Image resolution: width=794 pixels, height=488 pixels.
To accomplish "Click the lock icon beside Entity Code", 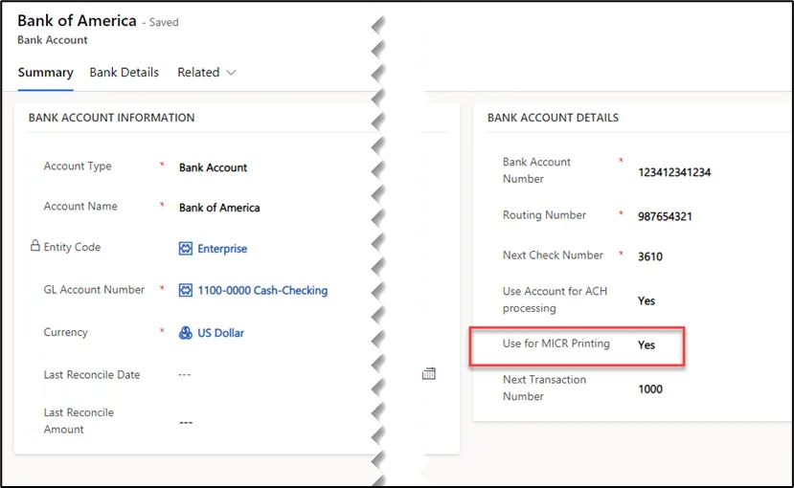I will (x=34, y=246).
